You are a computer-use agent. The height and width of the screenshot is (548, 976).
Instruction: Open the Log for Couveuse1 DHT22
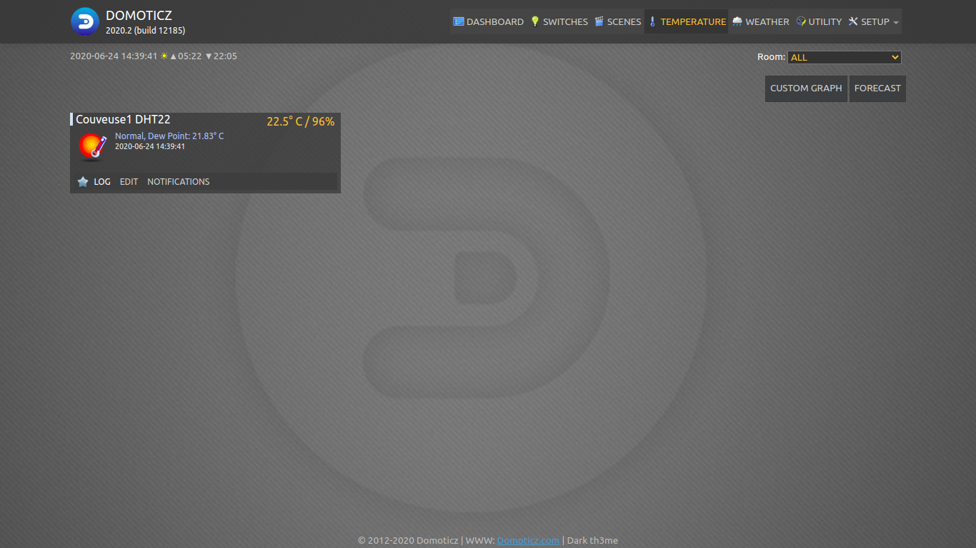coord(102,182)
